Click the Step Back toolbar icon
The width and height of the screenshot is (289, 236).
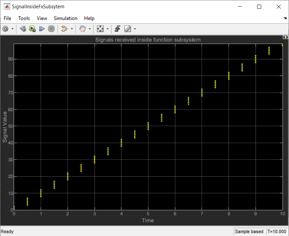point(23,29)
